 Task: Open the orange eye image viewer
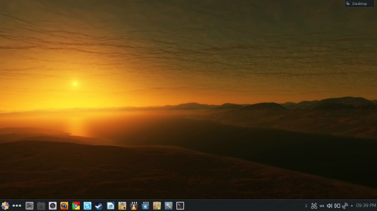[x=64, y=205]
